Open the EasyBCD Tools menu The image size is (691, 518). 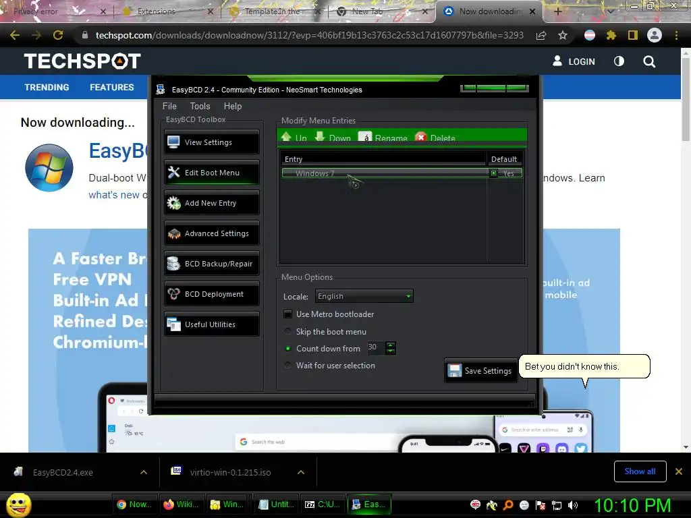pos(200,106)
